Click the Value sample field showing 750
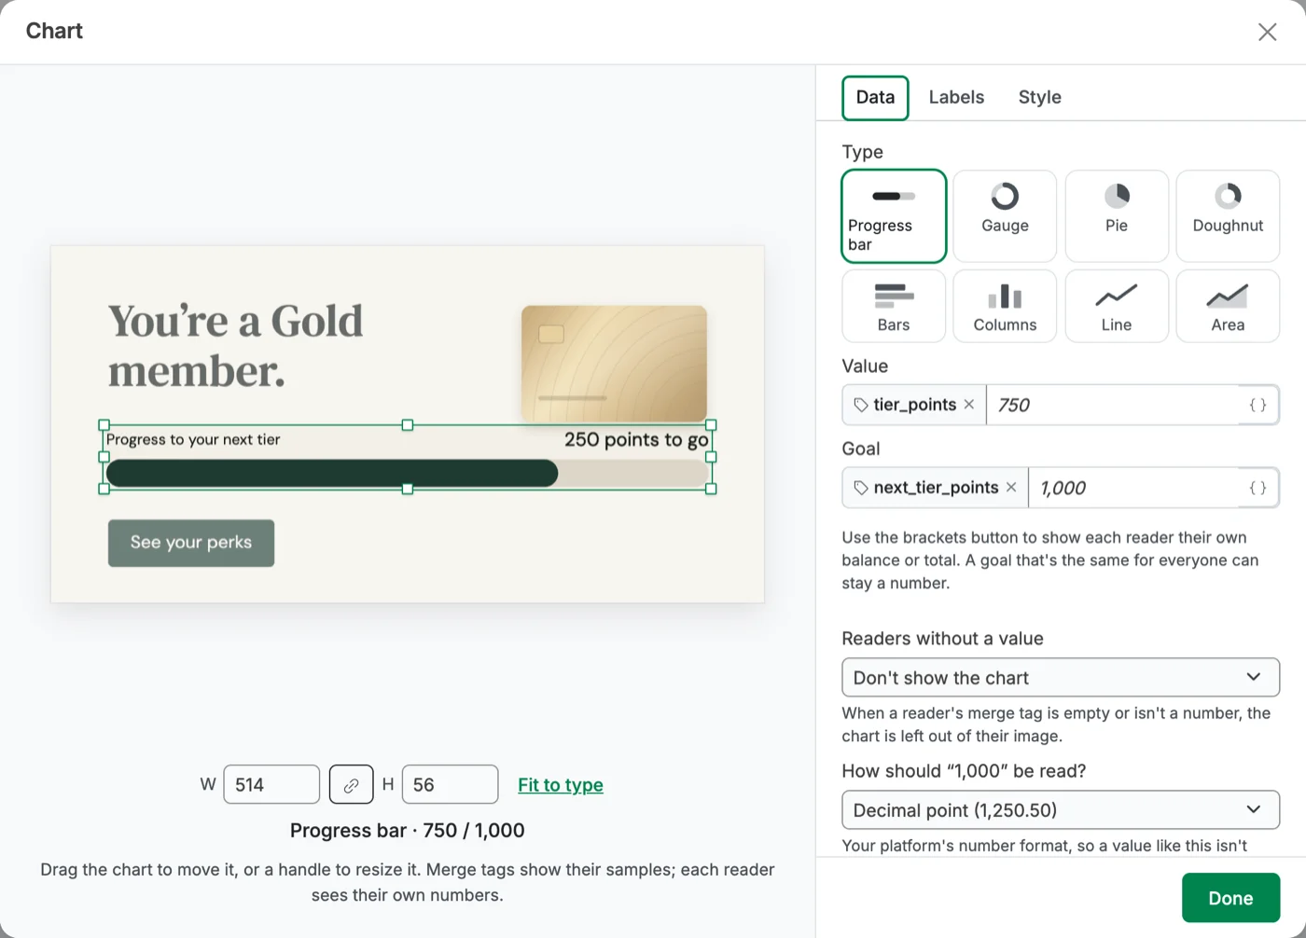Screen dimensions: 1306x938 (1112, 405)
